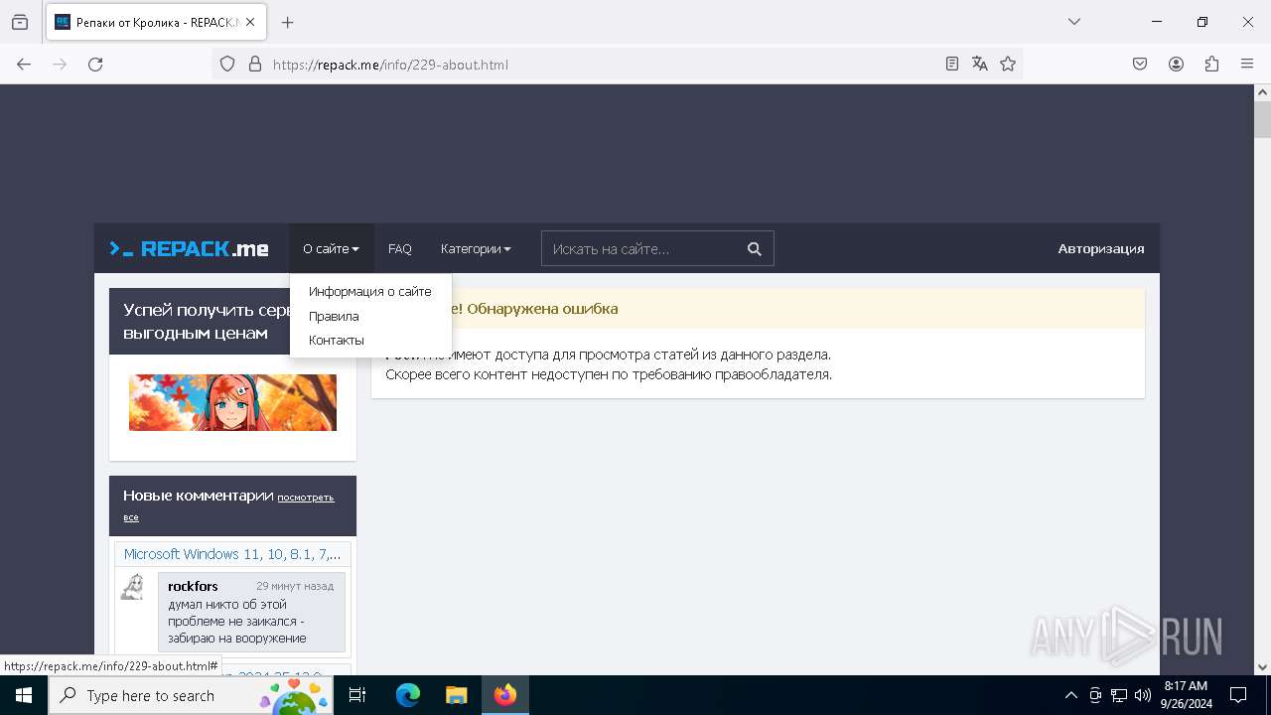Image resolution: width=1271 pixels, height=715 pixels.
Task: Reload the current page
Action: (x=95, y=64)
